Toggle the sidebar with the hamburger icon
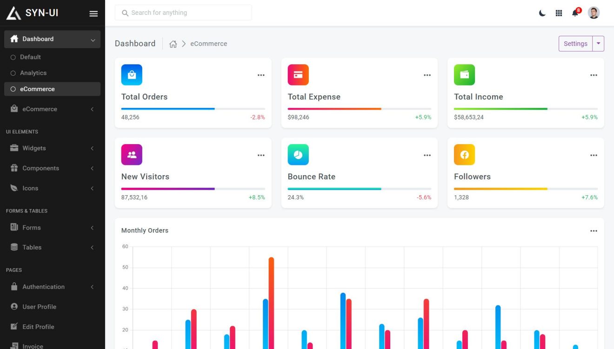 tap(93, 13)
